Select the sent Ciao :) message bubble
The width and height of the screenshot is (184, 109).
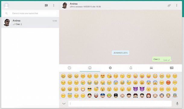(x=162, y=59)
